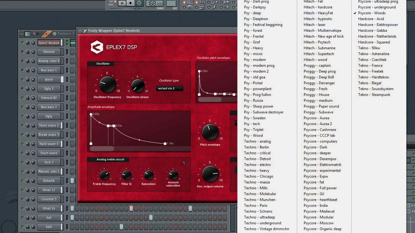This screenshot has width=415, height=233.
Task: Open the orange pattern selector arrow
Action: coord(47,34)
